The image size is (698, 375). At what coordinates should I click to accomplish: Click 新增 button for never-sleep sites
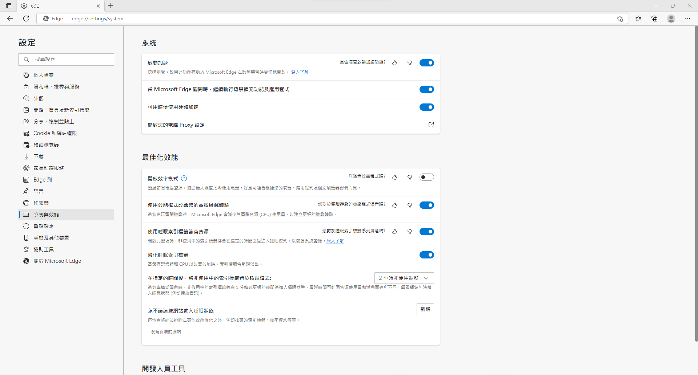click(x=425, y=309)
